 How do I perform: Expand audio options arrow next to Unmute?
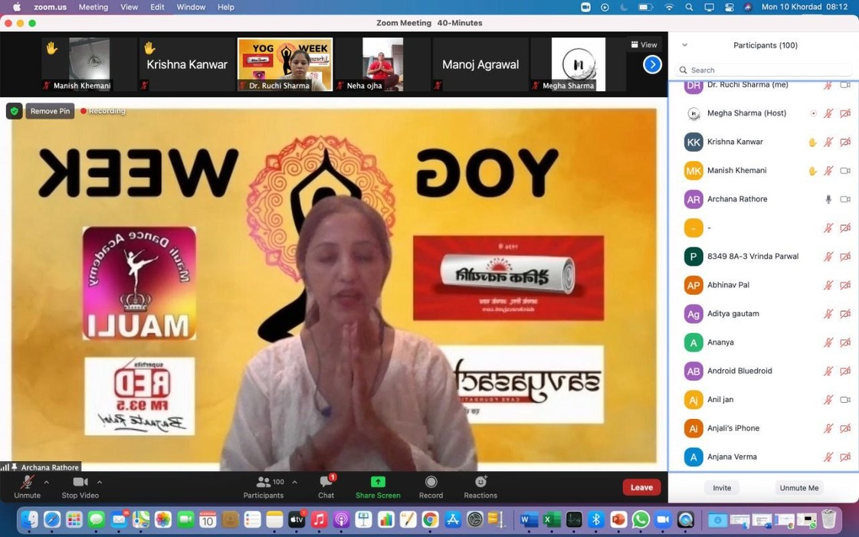click(46, 482)
